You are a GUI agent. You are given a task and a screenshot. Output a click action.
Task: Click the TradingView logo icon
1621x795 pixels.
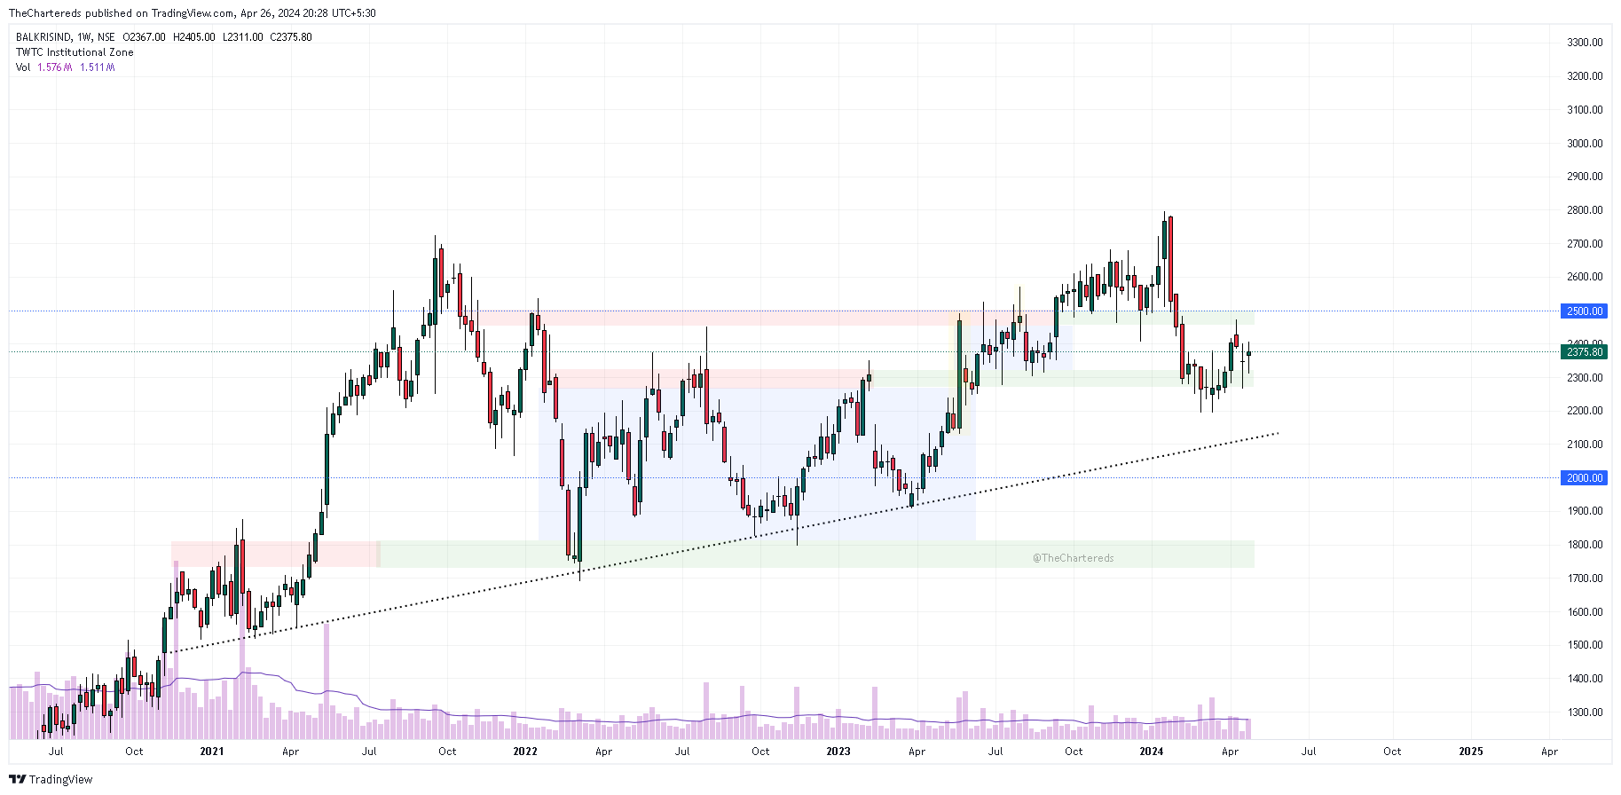tap(17, 779)
